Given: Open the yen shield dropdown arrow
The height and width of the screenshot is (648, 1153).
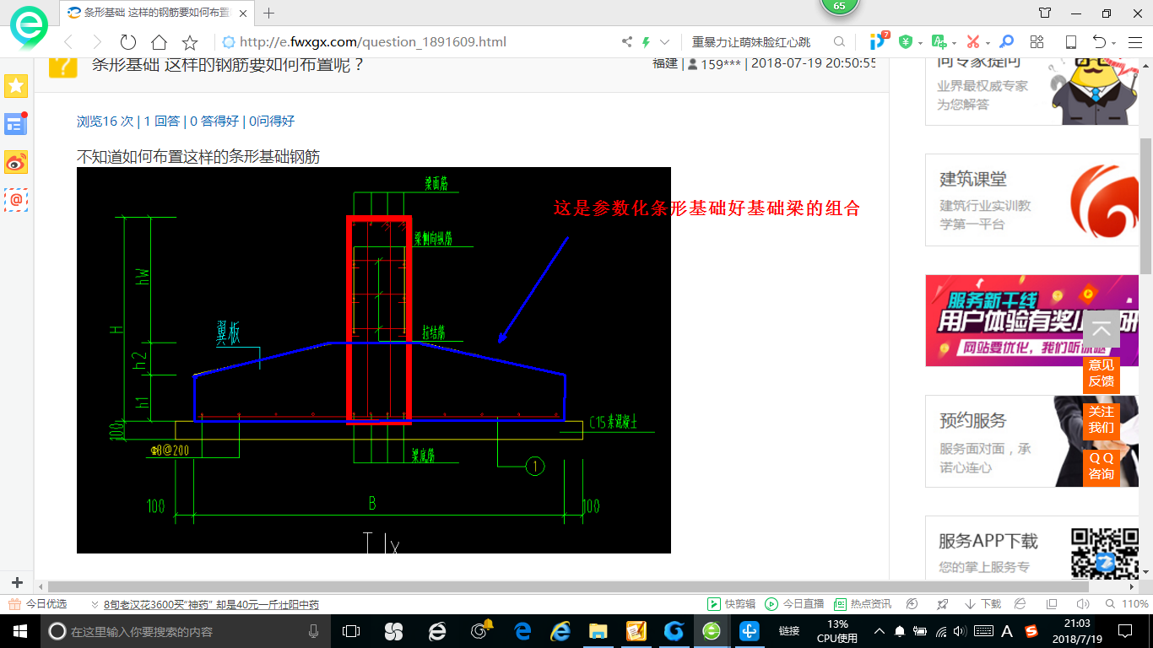Looking at the screenshot, I should (920, 42).
